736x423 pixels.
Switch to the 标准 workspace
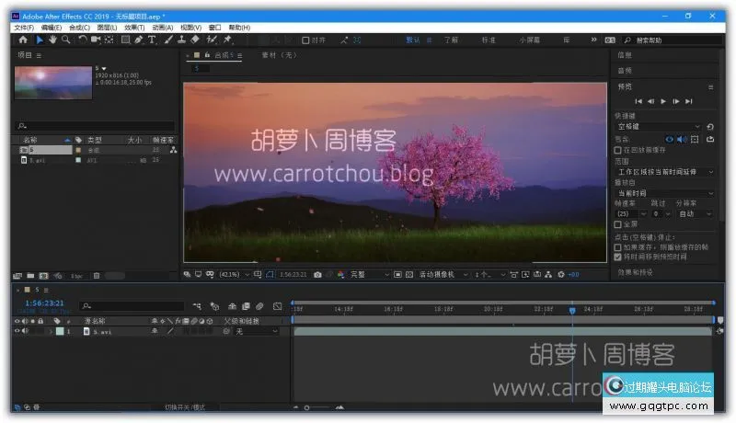point(489,40)
